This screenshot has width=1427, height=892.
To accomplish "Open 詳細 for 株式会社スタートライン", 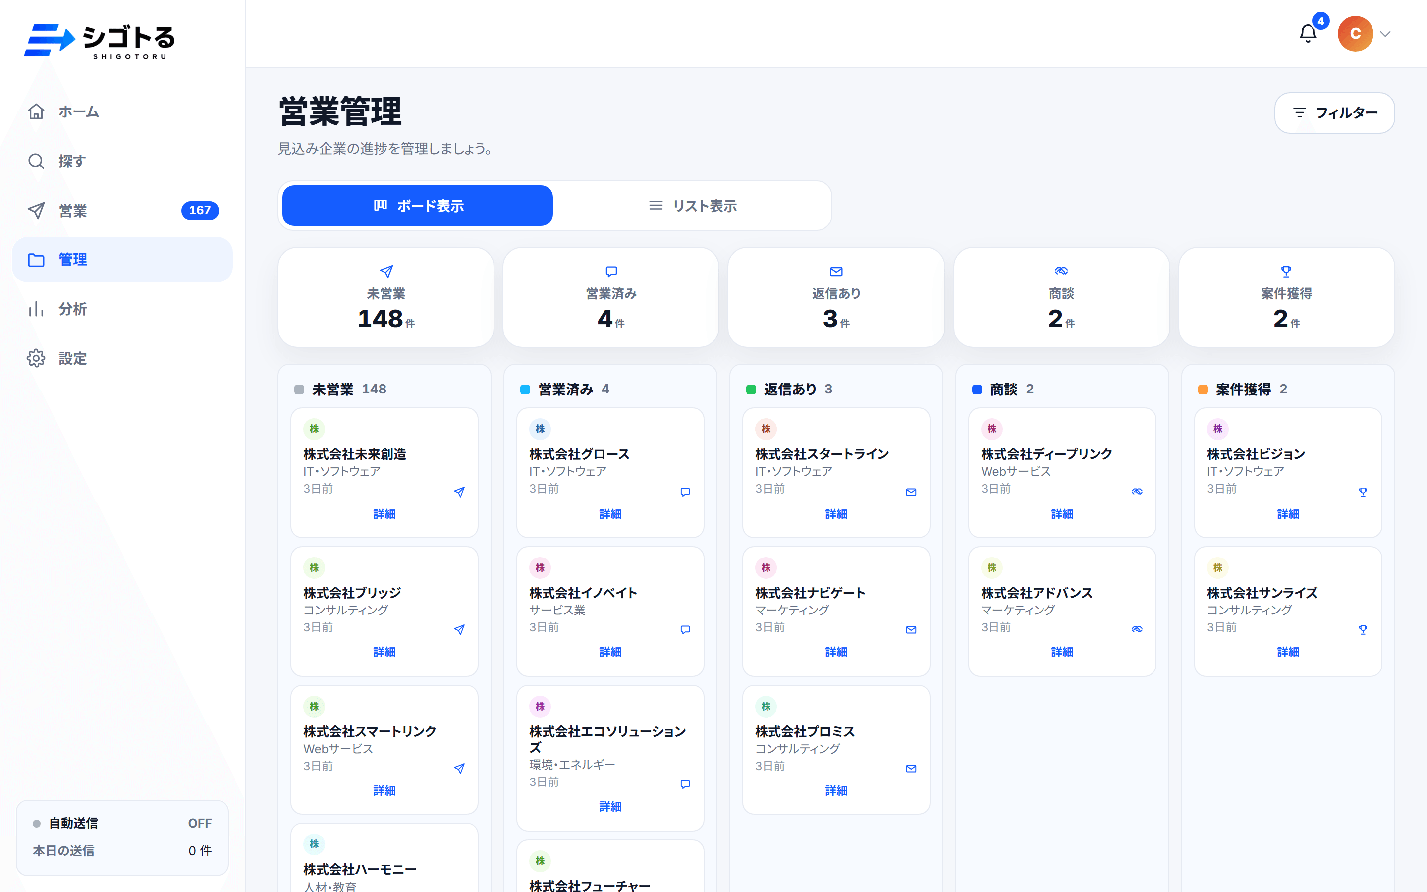I will tap(836, 514).
